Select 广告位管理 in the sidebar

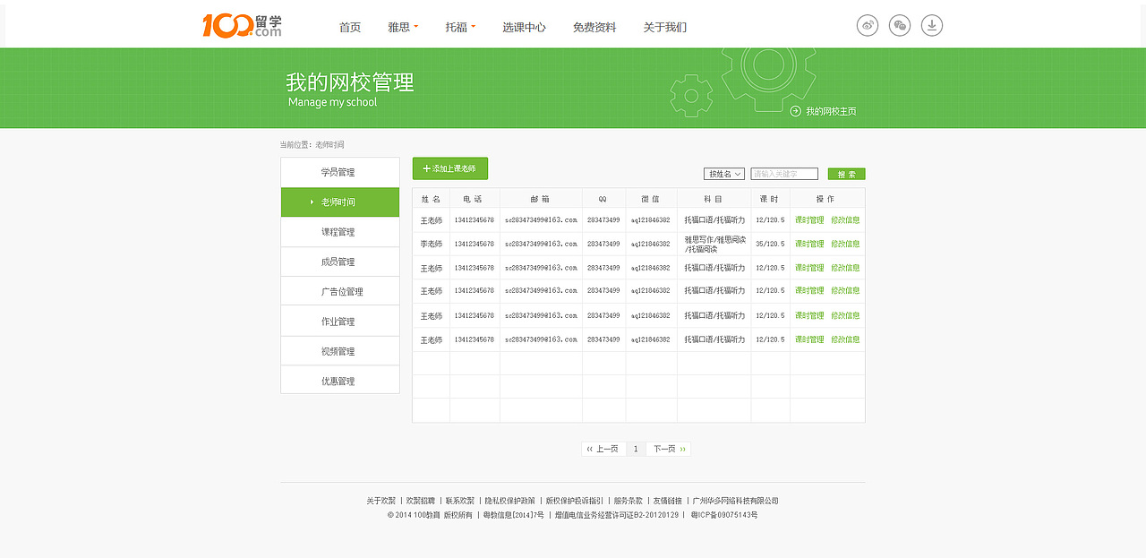point(340,291)
